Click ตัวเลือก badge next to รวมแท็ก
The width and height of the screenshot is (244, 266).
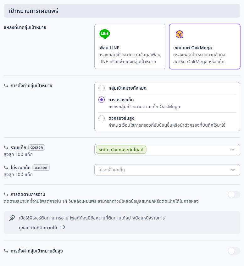37,147
